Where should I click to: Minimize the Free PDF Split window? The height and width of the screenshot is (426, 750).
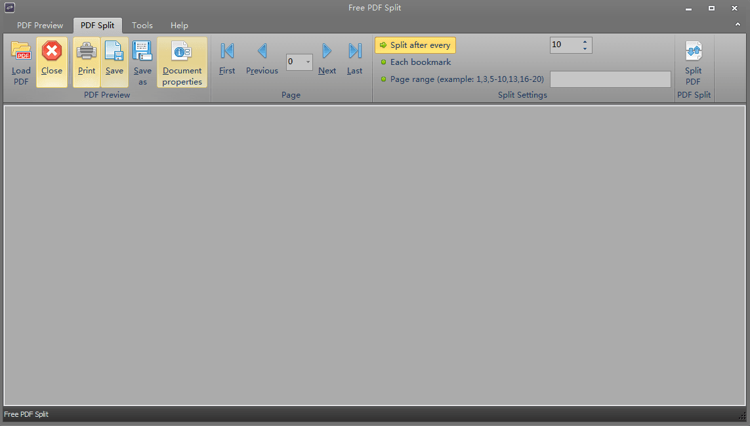(x=689, y=8)
